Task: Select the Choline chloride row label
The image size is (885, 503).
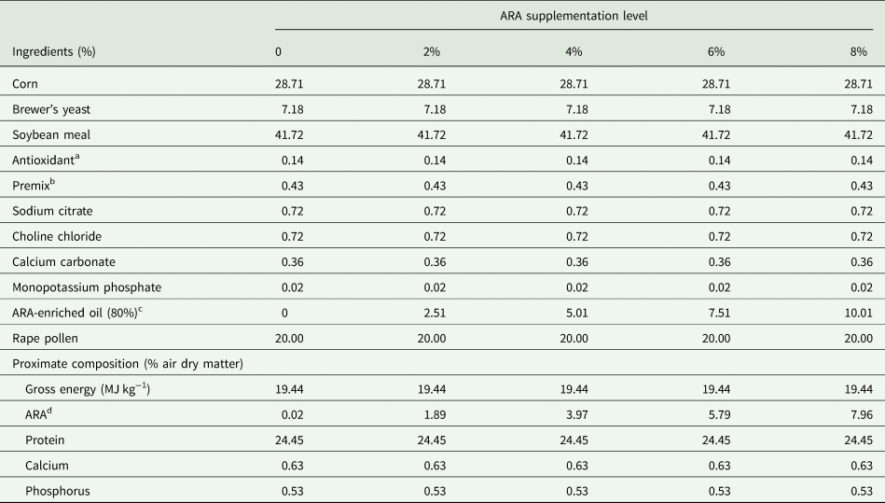Action: coord(57,235)
